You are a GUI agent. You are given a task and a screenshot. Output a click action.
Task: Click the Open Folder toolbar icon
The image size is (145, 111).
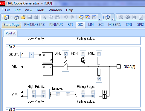23,17
